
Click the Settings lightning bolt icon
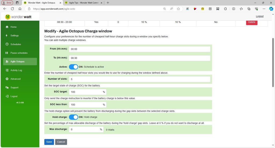(x=7, y=35)
